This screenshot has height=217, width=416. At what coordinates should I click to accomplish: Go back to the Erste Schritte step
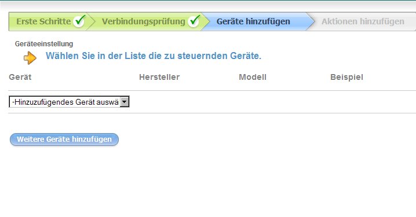(43, 21)
